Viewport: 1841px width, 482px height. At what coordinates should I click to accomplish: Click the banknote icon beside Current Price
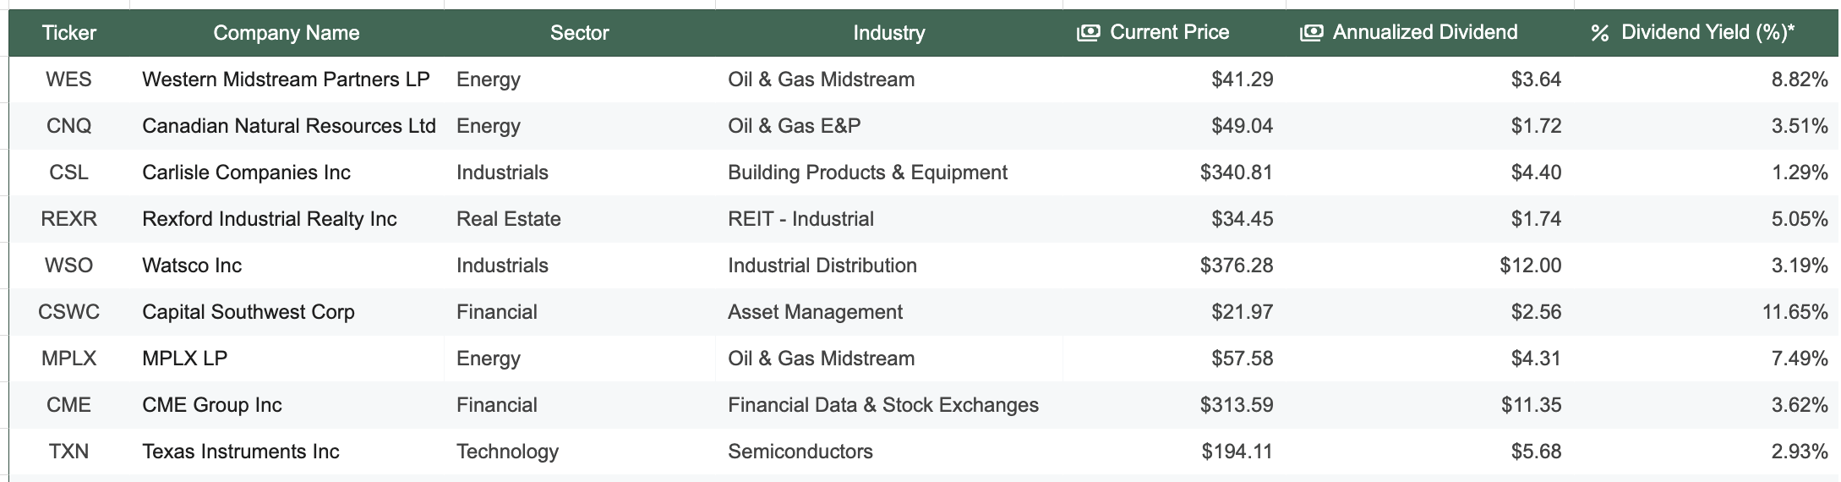[x=1088, y=33]
